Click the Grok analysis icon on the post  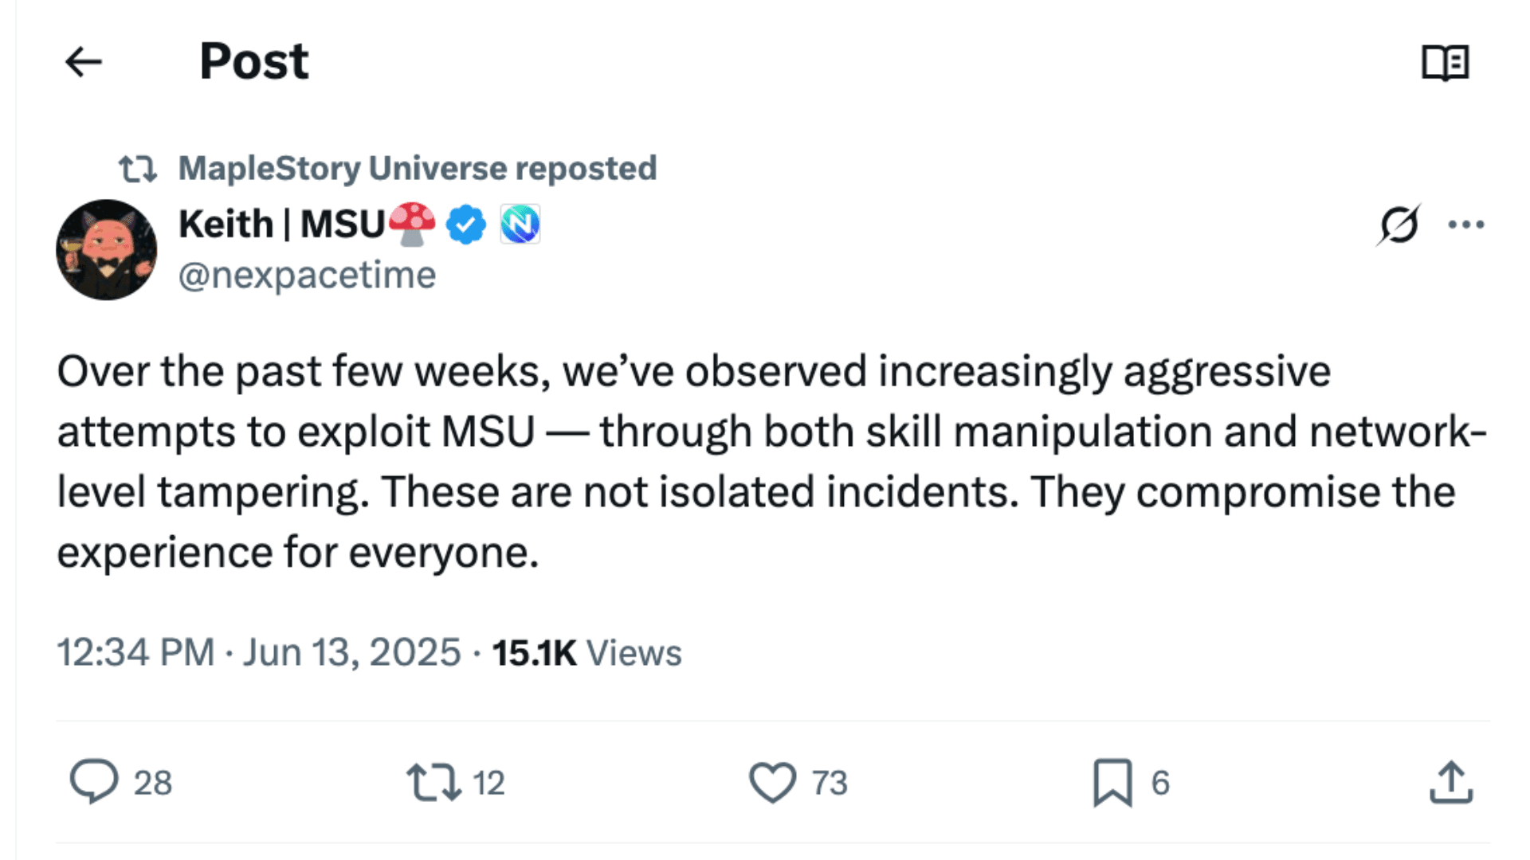[x=1400, y=225]
